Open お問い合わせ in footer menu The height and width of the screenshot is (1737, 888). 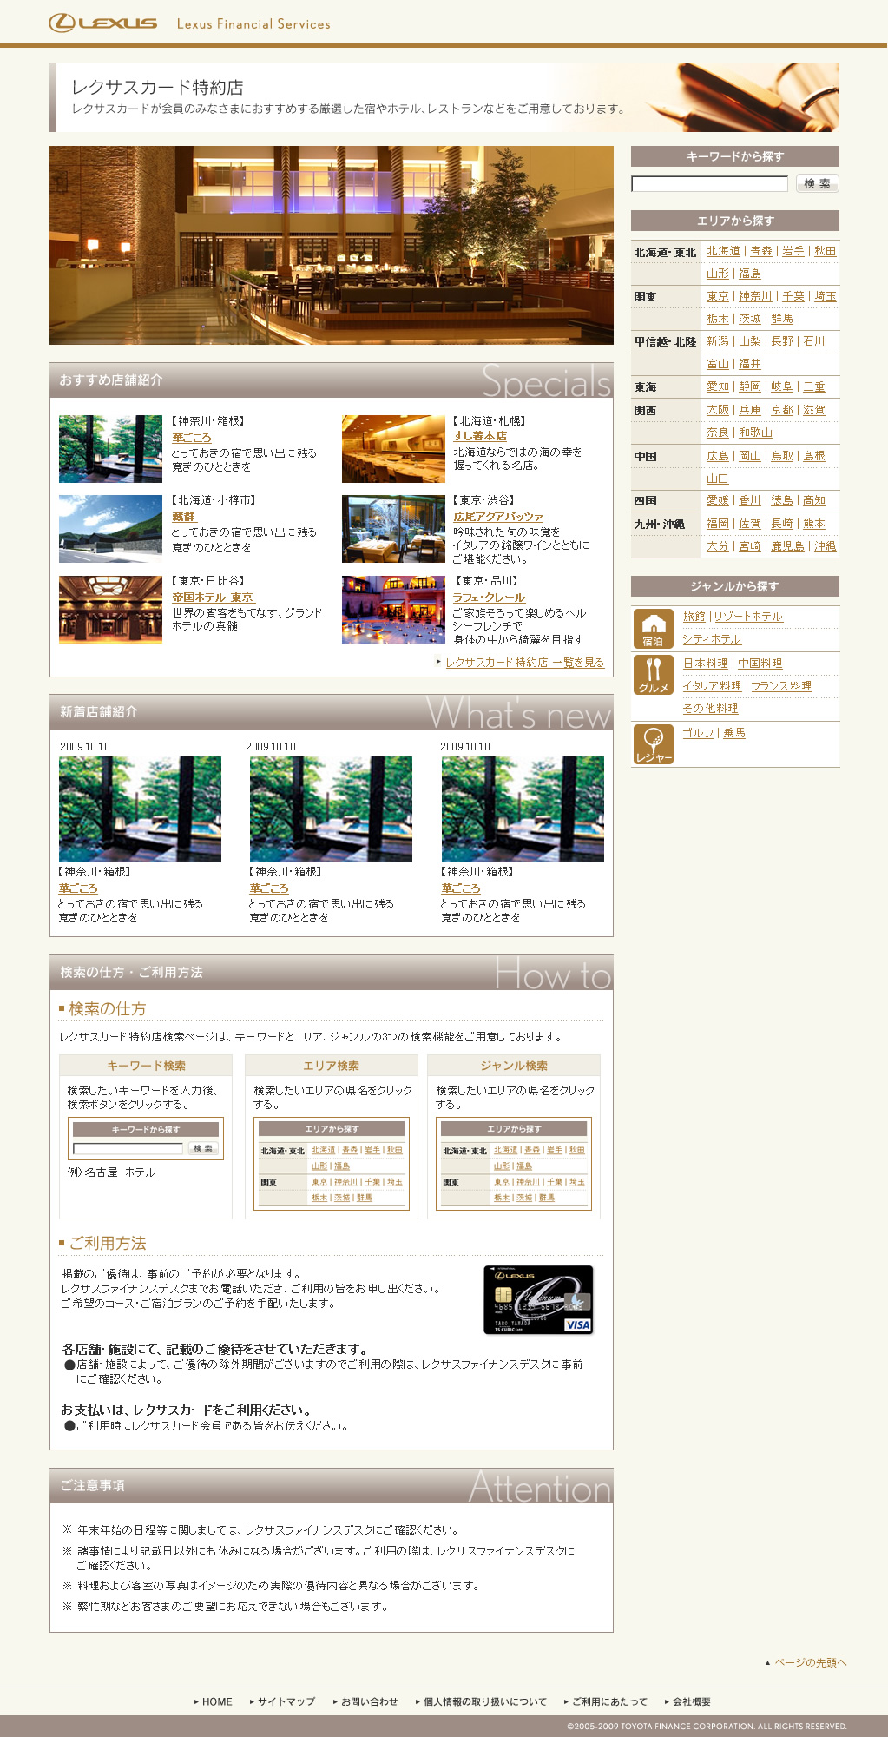pyautogui.click(x=369, y=1701)
